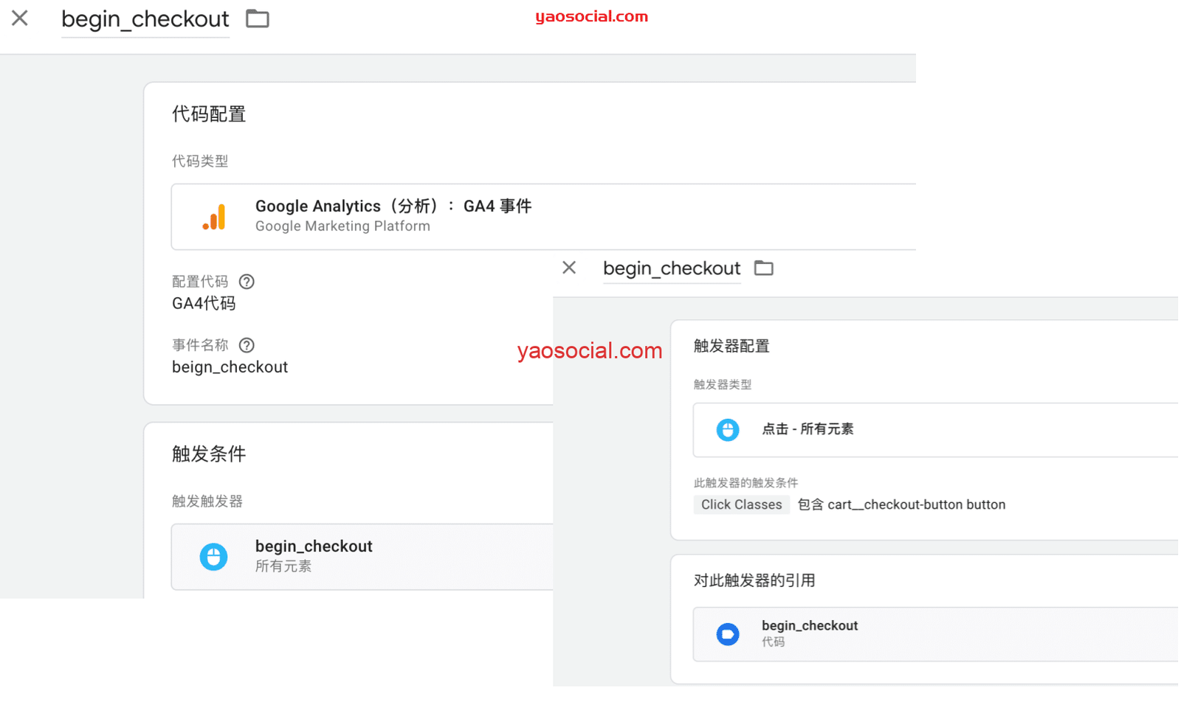This screenshot has height=705, width=1181.
Task: Click the cart__checkout-button button condition text
Action: [915, 505]
